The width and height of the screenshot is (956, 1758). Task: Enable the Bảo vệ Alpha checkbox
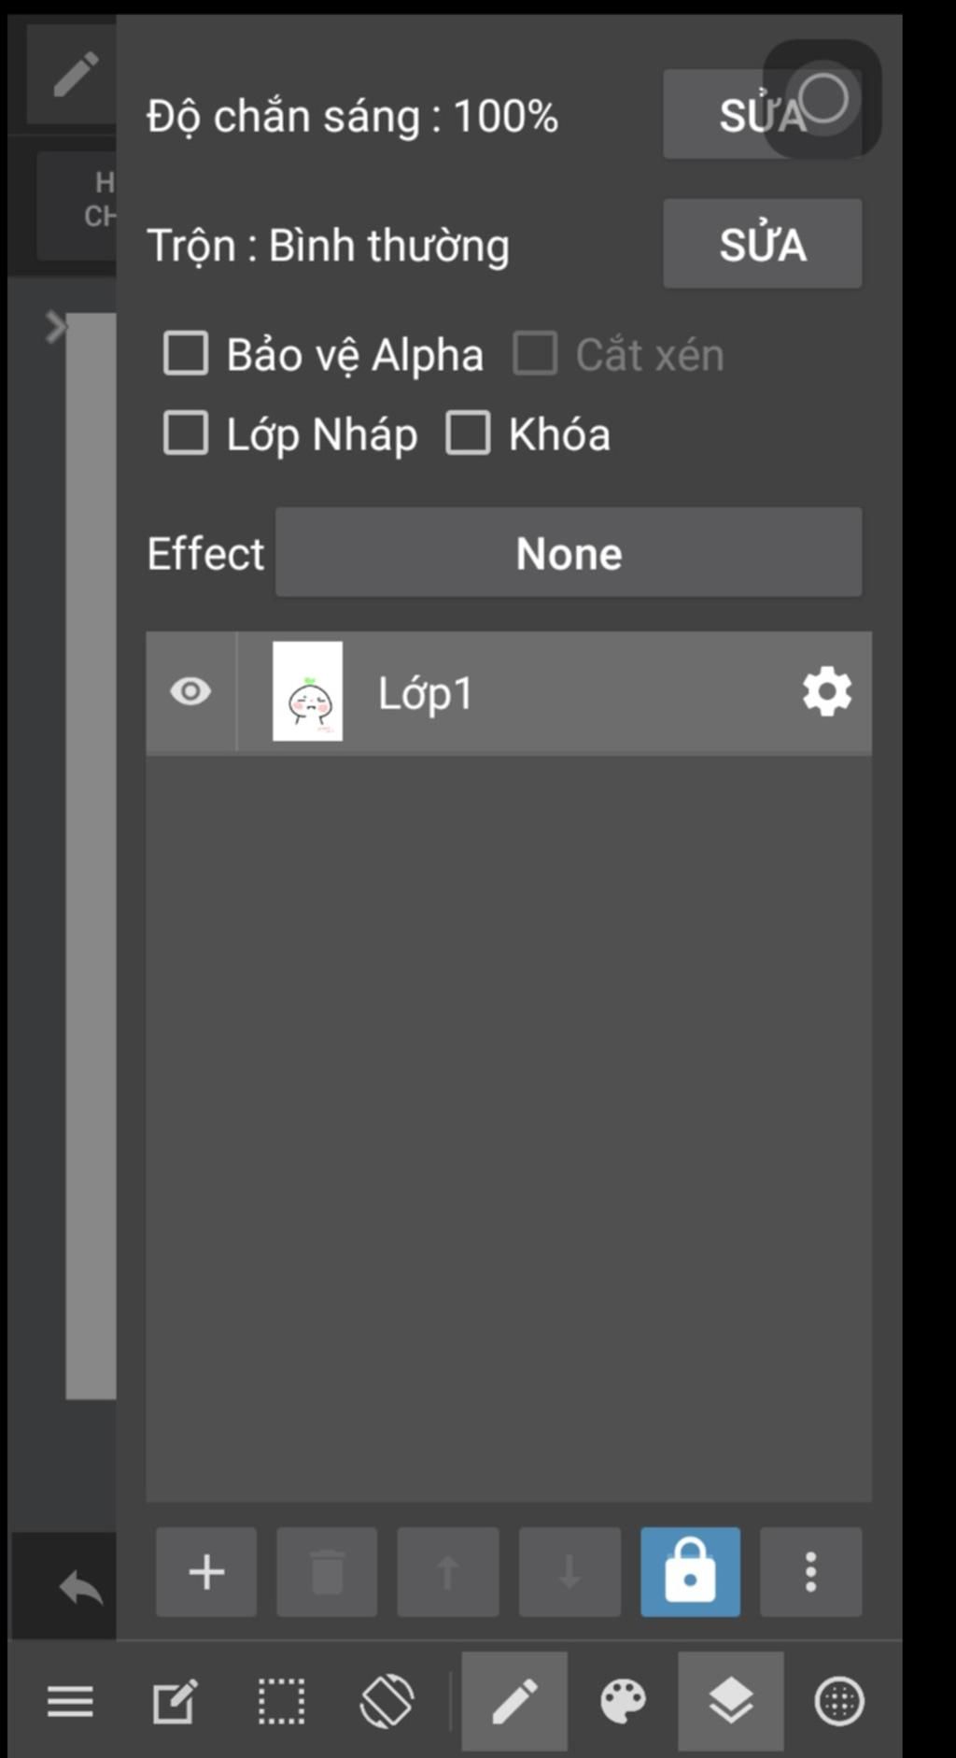tap(186, 354)
